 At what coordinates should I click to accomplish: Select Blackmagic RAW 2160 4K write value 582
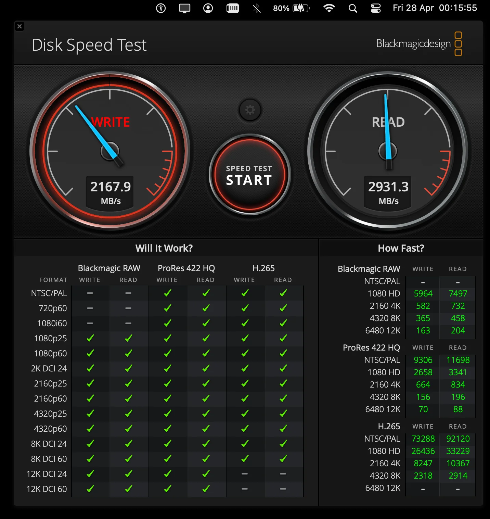(423, 306)
